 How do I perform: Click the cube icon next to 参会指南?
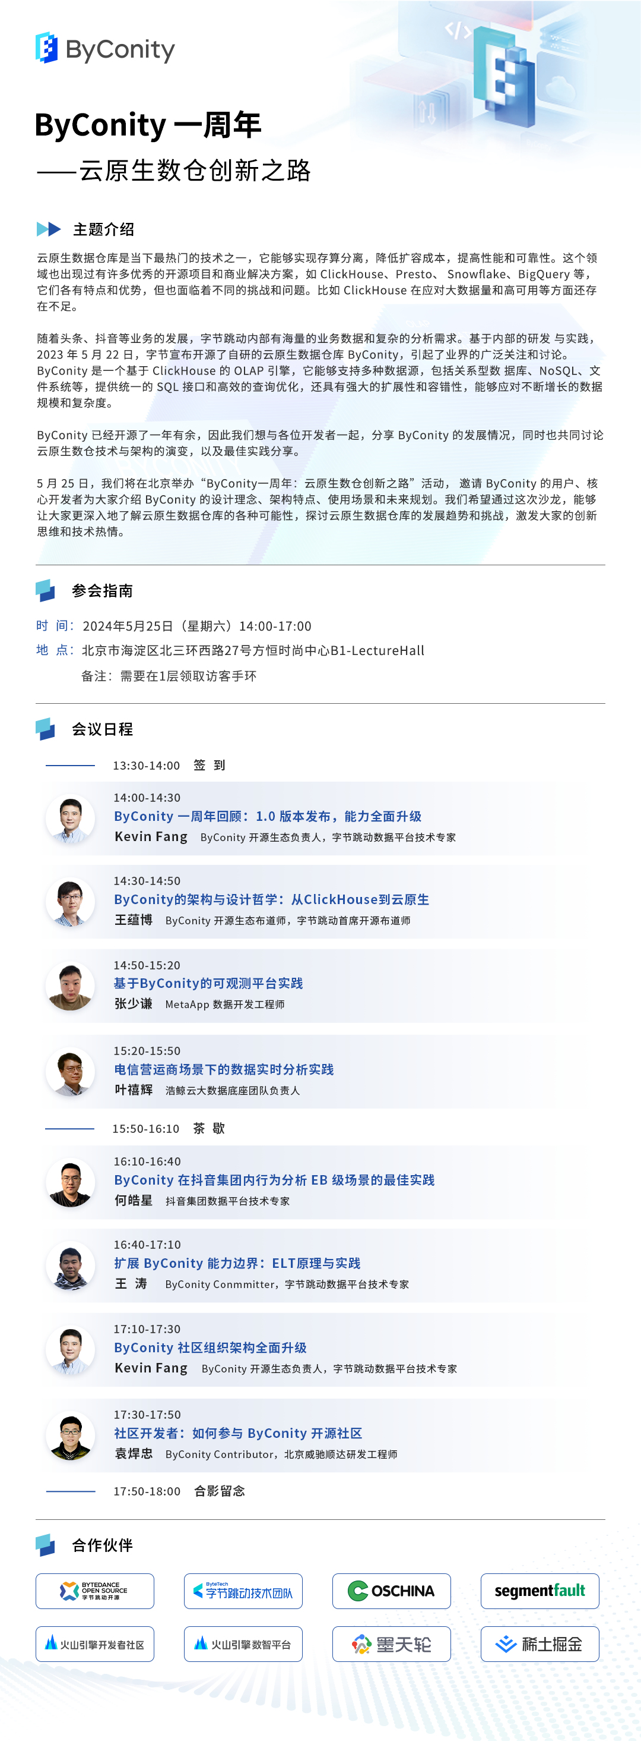[x=45, y=591]
